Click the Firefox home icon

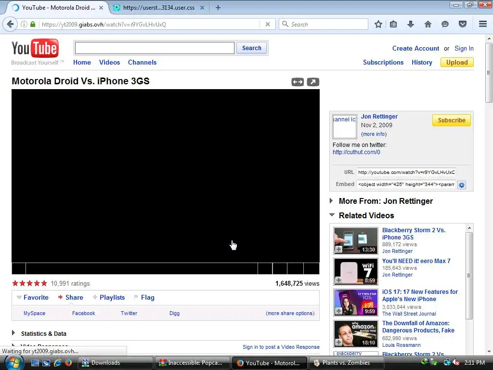[428, 24]
